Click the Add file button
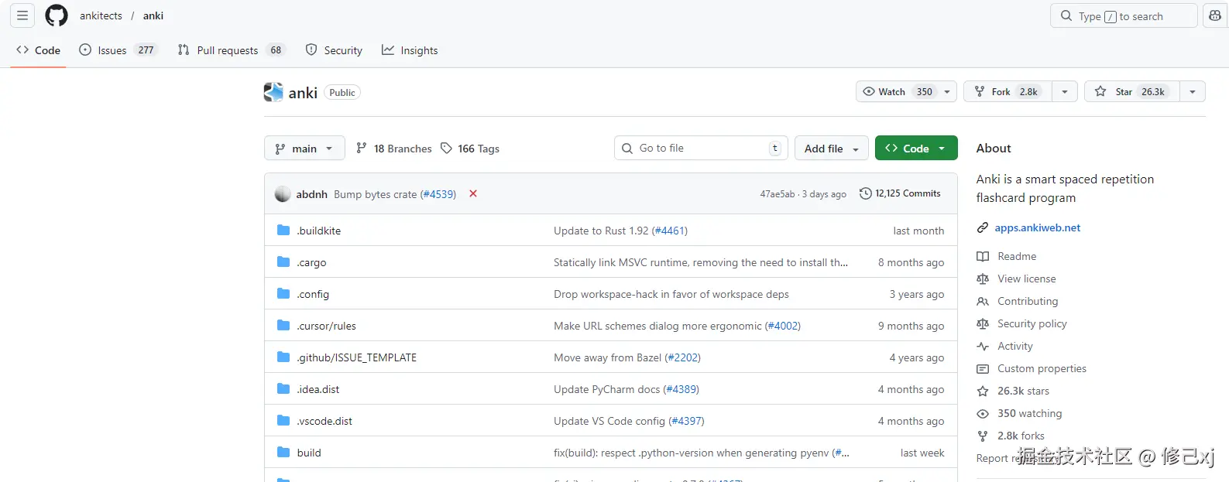The height and width of the screenshot is (482, 1229). click(x=831, y=149)
